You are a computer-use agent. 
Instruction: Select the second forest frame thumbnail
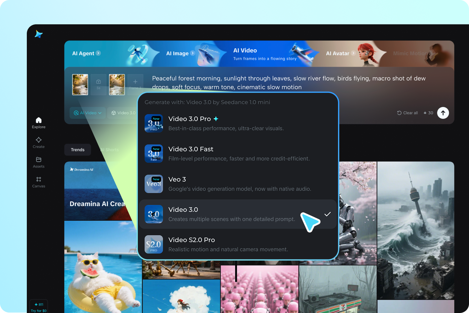(x=117, y=84)
